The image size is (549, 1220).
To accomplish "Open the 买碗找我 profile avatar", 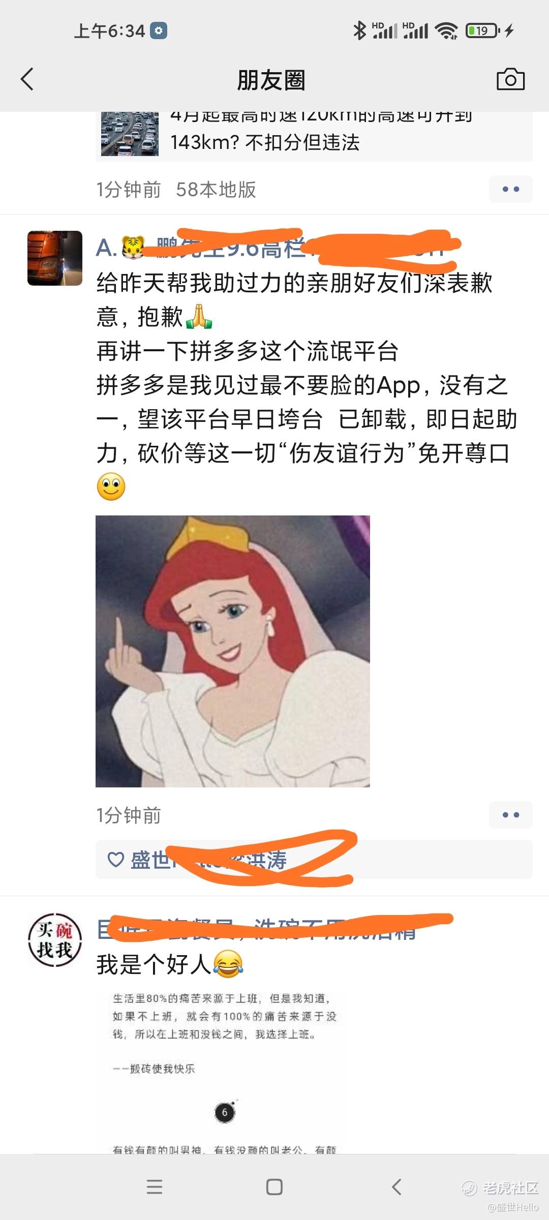I will [x=55, y=940].
